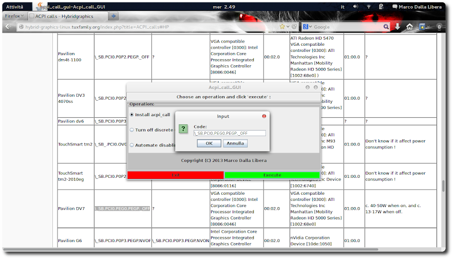Open the 'it' keyboard layout indicator

tap(343, 7)
